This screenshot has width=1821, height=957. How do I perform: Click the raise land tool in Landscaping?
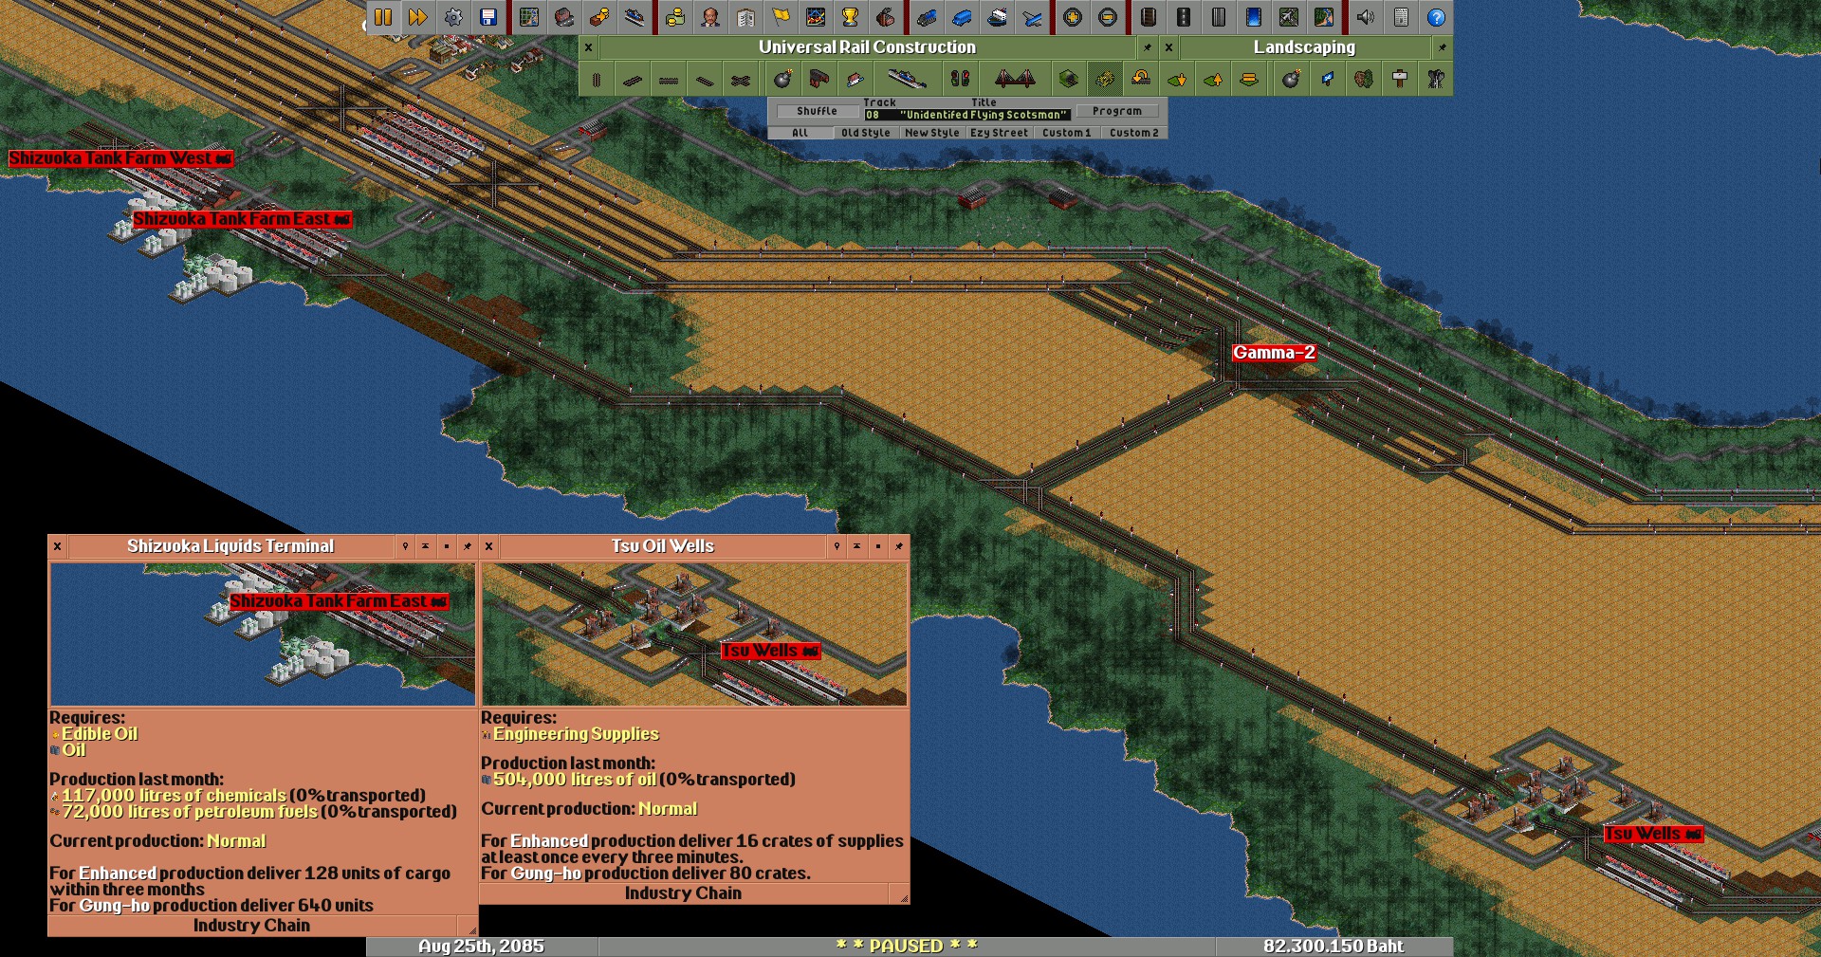[1213, 80]
